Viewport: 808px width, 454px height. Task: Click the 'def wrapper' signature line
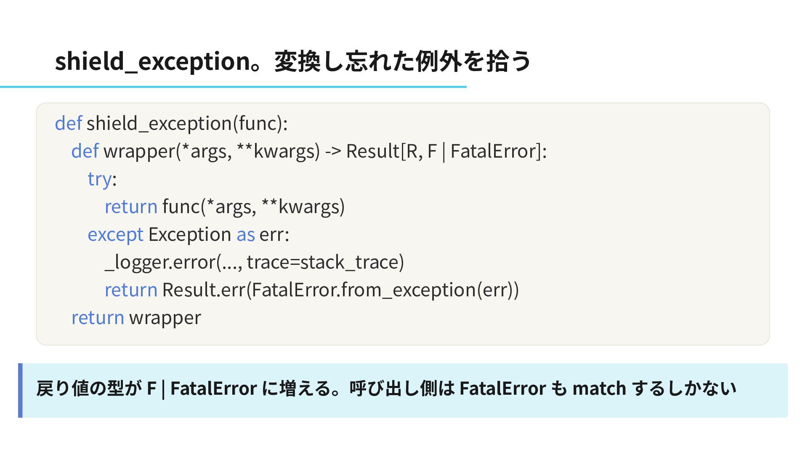(309, 151)
